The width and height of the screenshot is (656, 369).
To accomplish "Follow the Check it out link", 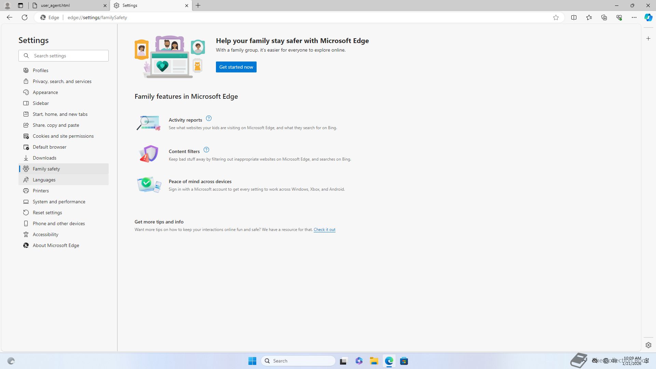I will pos(324,230).
